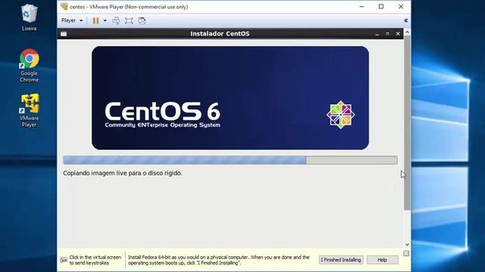Click the Instalador CentOS window menu icon
The width and height of the screenshot is (485, 272).
pos(64,34)
